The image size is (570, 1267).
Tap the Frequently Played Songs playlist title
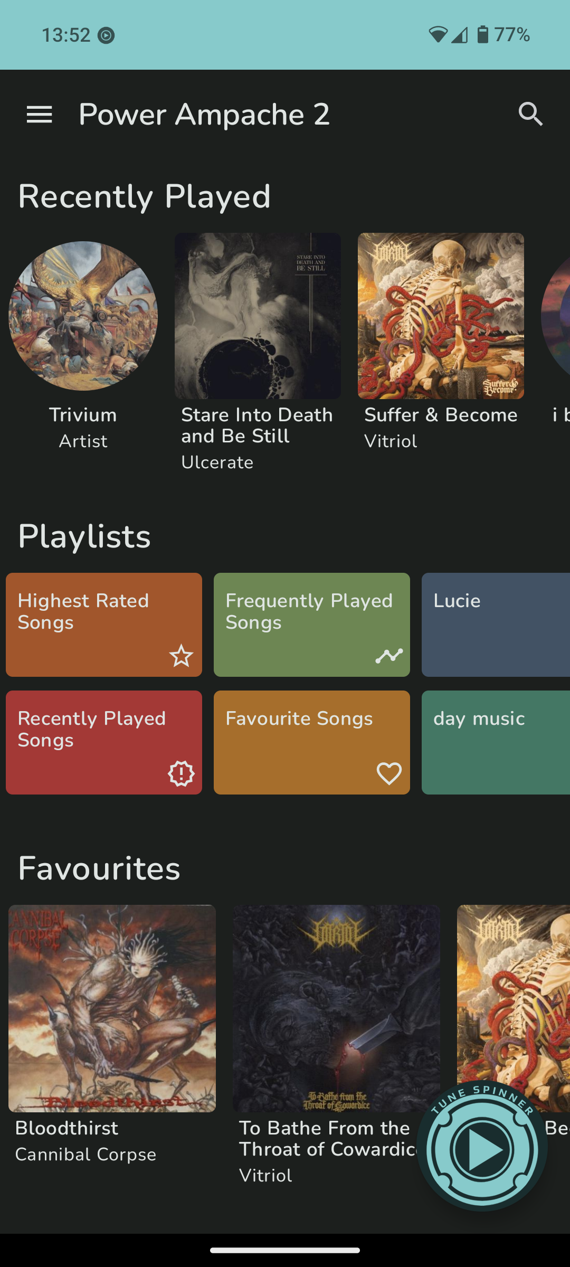click(x=309, y=611)
